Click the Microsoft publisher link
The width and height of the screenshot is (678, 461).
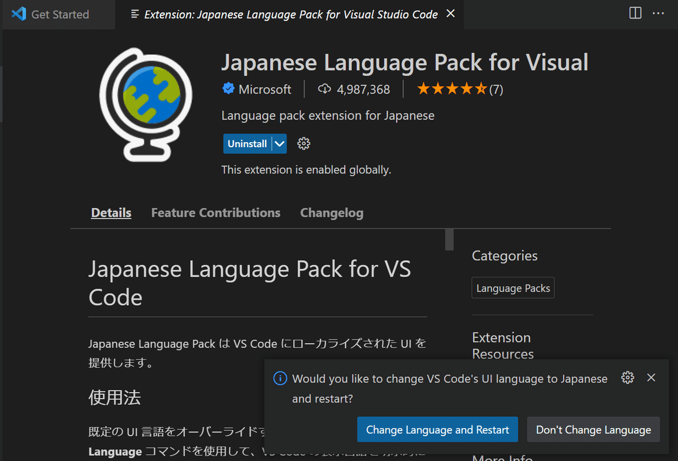pyautogui.click(x=265, y=89)
